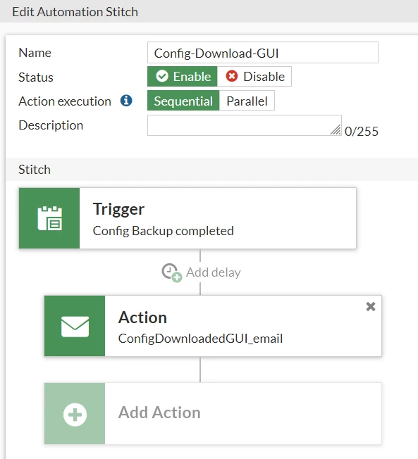
Task: Open the Trigger Config Backup completed card
Action: click(x=188, y=218)
